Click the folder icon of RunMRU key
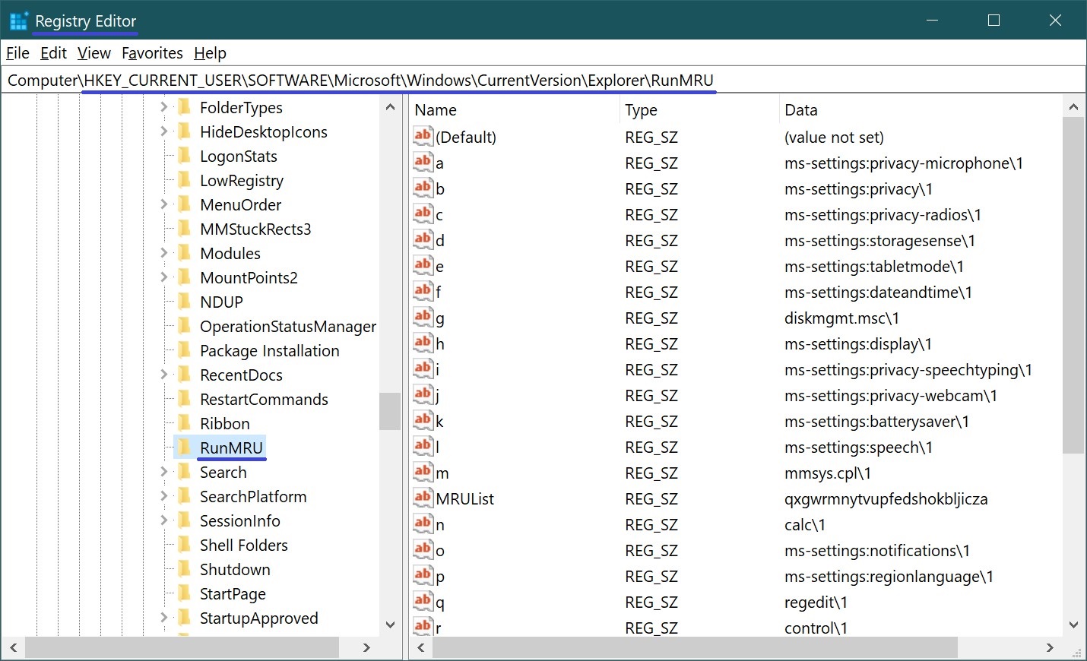Viewport: 1087px width, 661px height. (184, 448)
